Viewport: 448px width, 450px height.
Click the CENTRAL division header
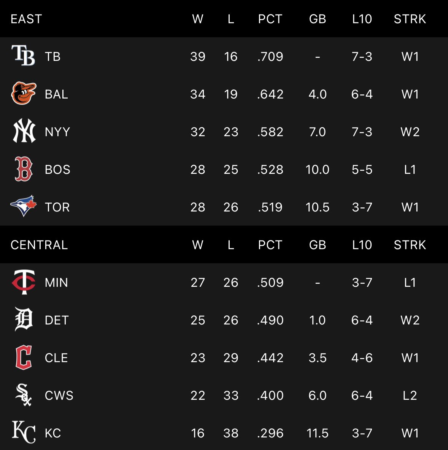coord(39,245)
